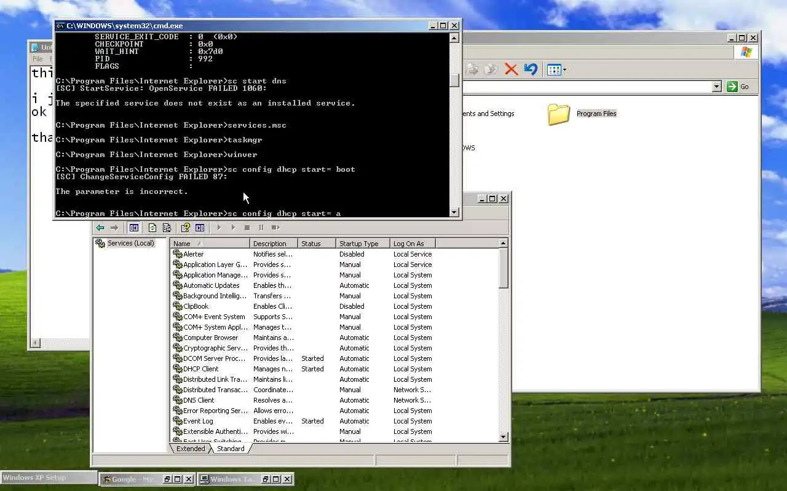Click the Google window icon on desktop bar
Screen dimensions: 787x491
pyautogui.click(x=106, y=479)
